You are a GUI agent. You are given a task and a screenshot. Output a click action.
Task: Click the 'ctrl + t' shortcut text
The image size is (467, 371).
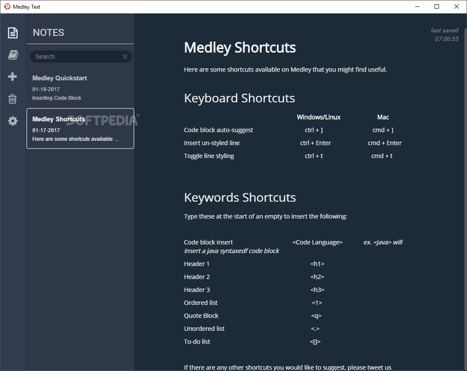point(314,156)
